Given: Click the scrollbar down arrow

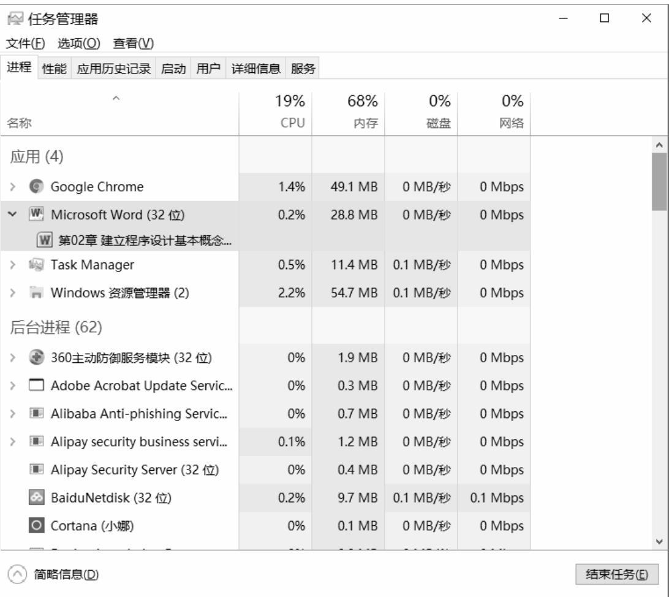Looking at the screenshot, I should 659,541.
